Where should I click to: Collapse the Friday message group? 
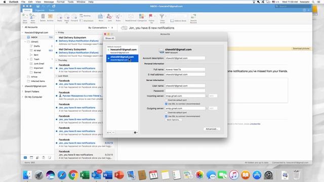56,32
